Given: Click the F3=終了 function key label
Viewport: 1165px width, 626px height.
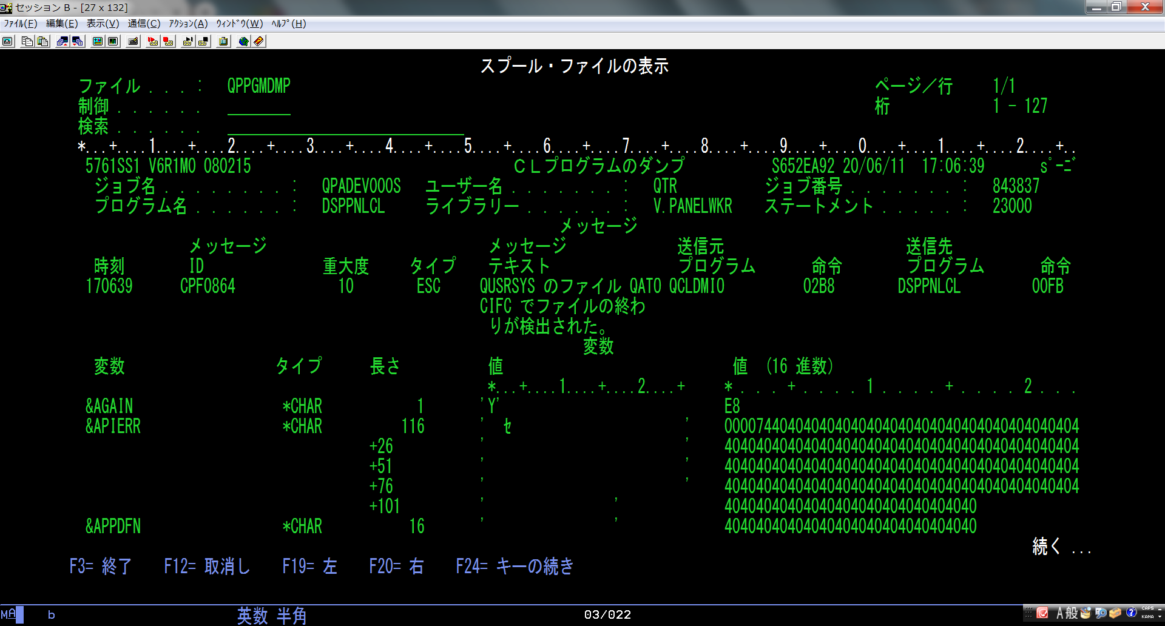Looking at the screenshot, I should click(x=100, y=566).
